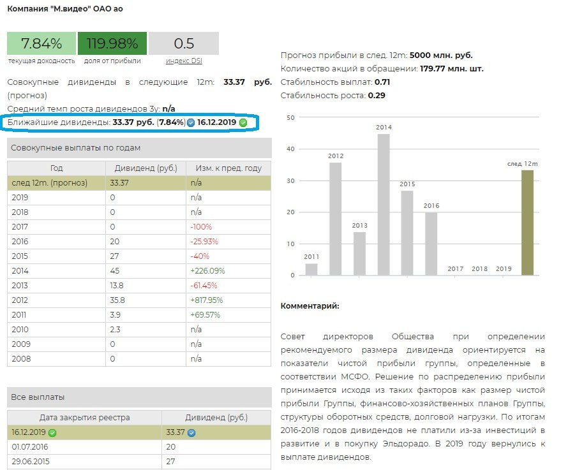Image resolution: width=568 pixels, height=470 pixels.
Task: Click the Комментарий heading
Action: coord(310,306)
